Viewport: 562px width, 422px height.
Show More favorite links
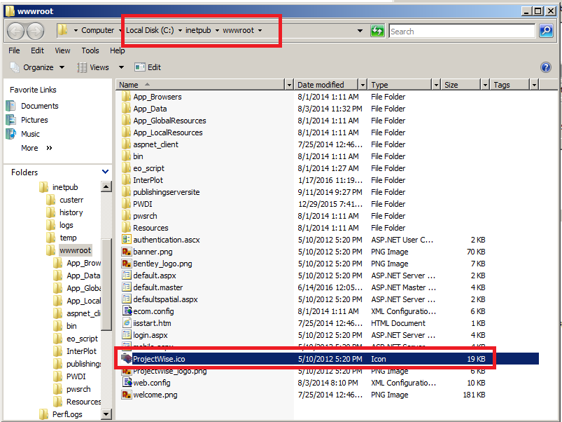pos(36,148)
